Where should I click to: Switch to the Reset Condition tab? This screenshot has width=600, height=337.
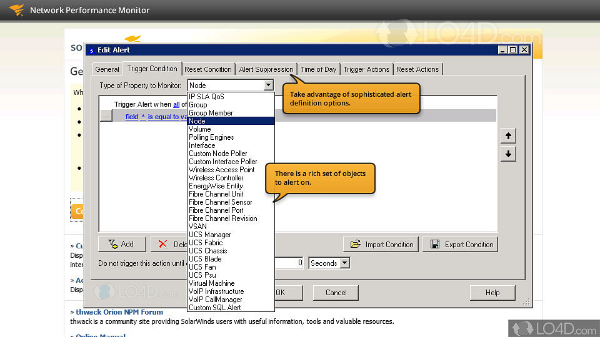click(x=207, y=69)
